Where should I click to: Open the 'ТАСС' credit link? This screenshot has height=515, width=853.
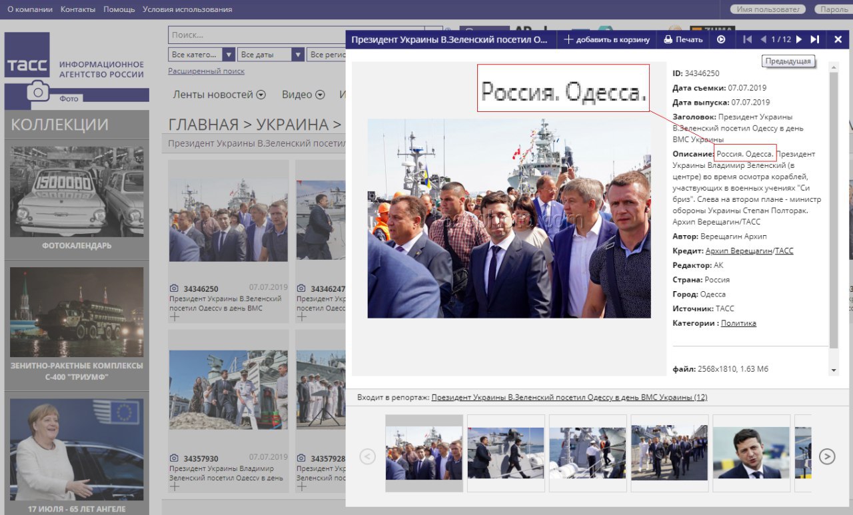(784, 251)
